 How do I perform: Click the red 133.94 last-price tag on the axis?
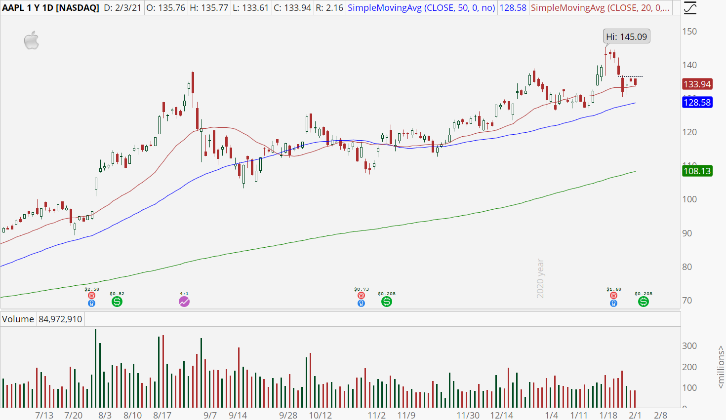[x=697, y=84]
